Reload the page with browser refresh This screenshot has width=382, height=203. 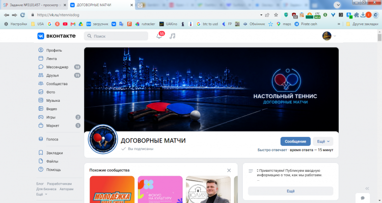pos(23,15)
